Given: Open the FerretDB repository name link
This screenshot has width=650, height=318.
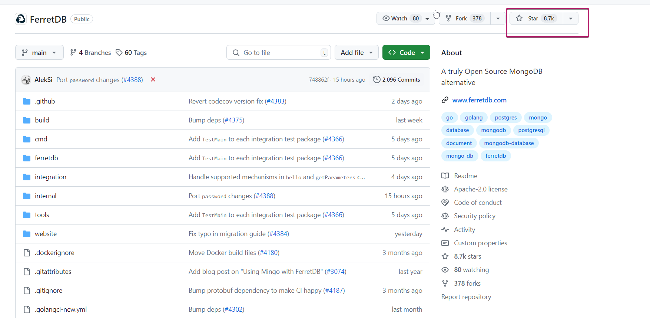Looking at the screenshot, I should click(x=48, y=19).
